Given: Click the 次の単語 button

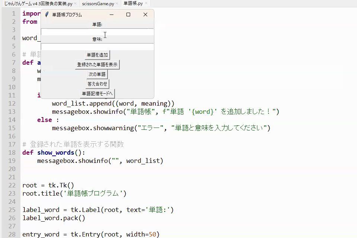Looking at the screenshot, I should [97, 74].
